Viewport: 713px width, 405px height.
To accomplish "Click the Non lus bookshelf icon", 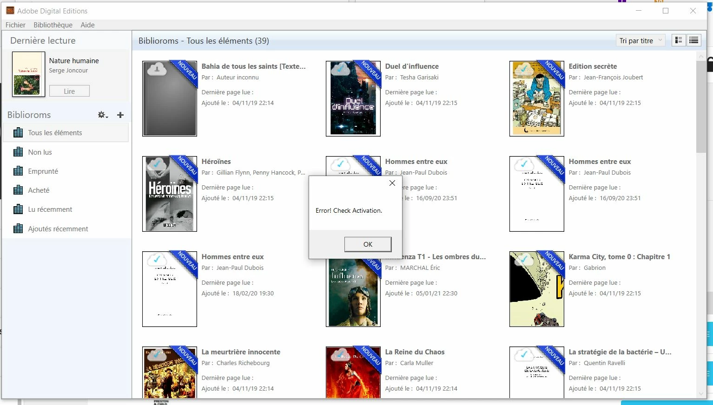I will [x=18, y=152].
